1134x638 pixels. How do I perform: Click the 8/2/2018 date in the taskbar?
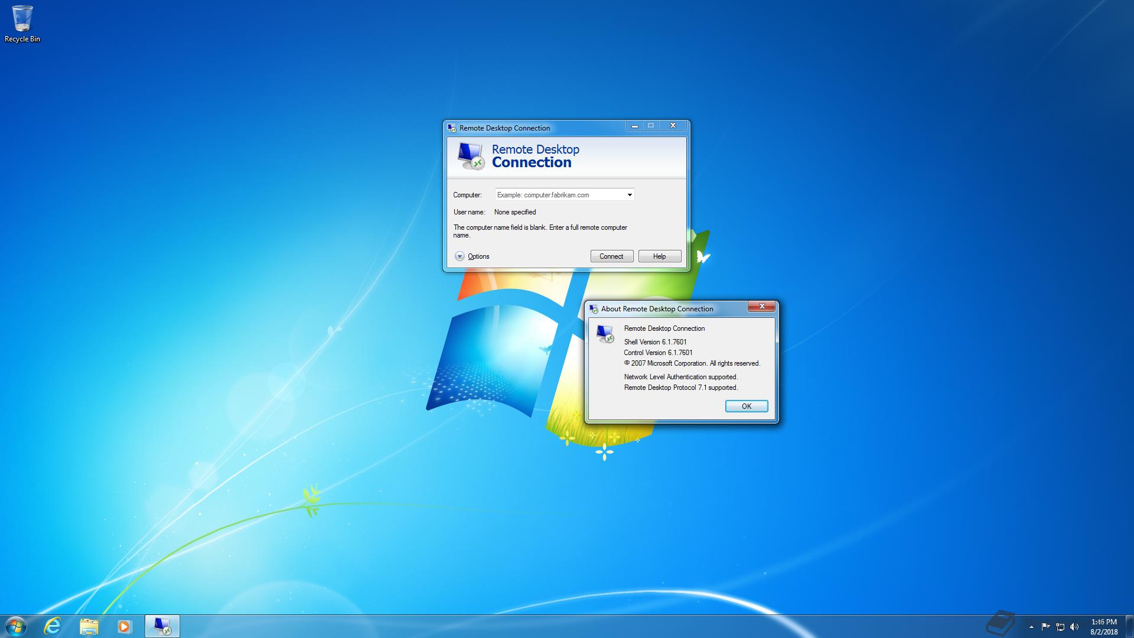tap(1104, 632)
